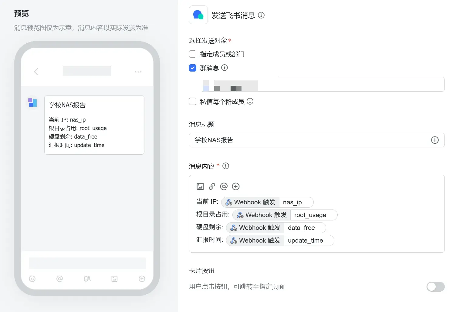
Task: Click the blue Feishu message app icon
Action: coord(198,15)
